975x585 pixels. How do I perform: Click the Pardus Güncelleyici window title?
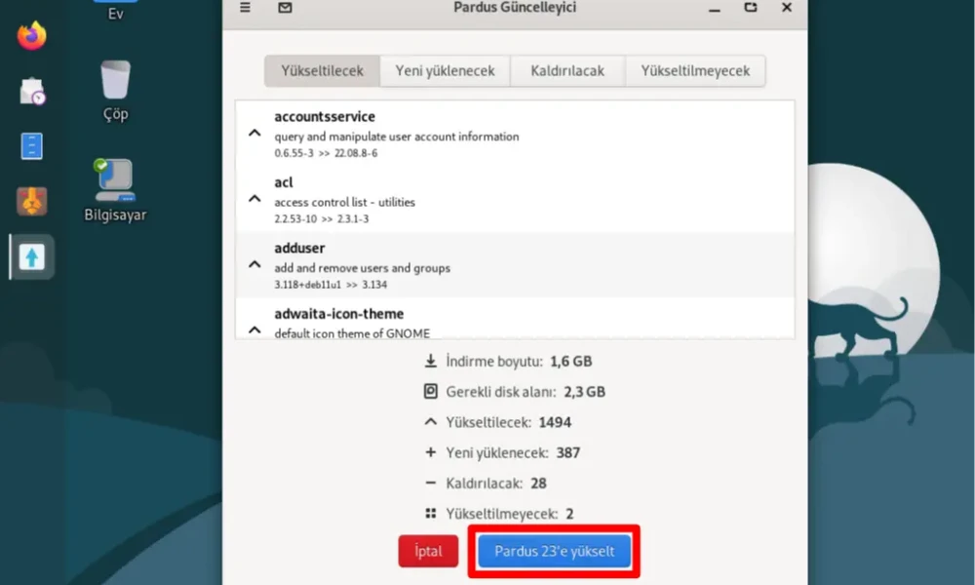tap(515, 8)
